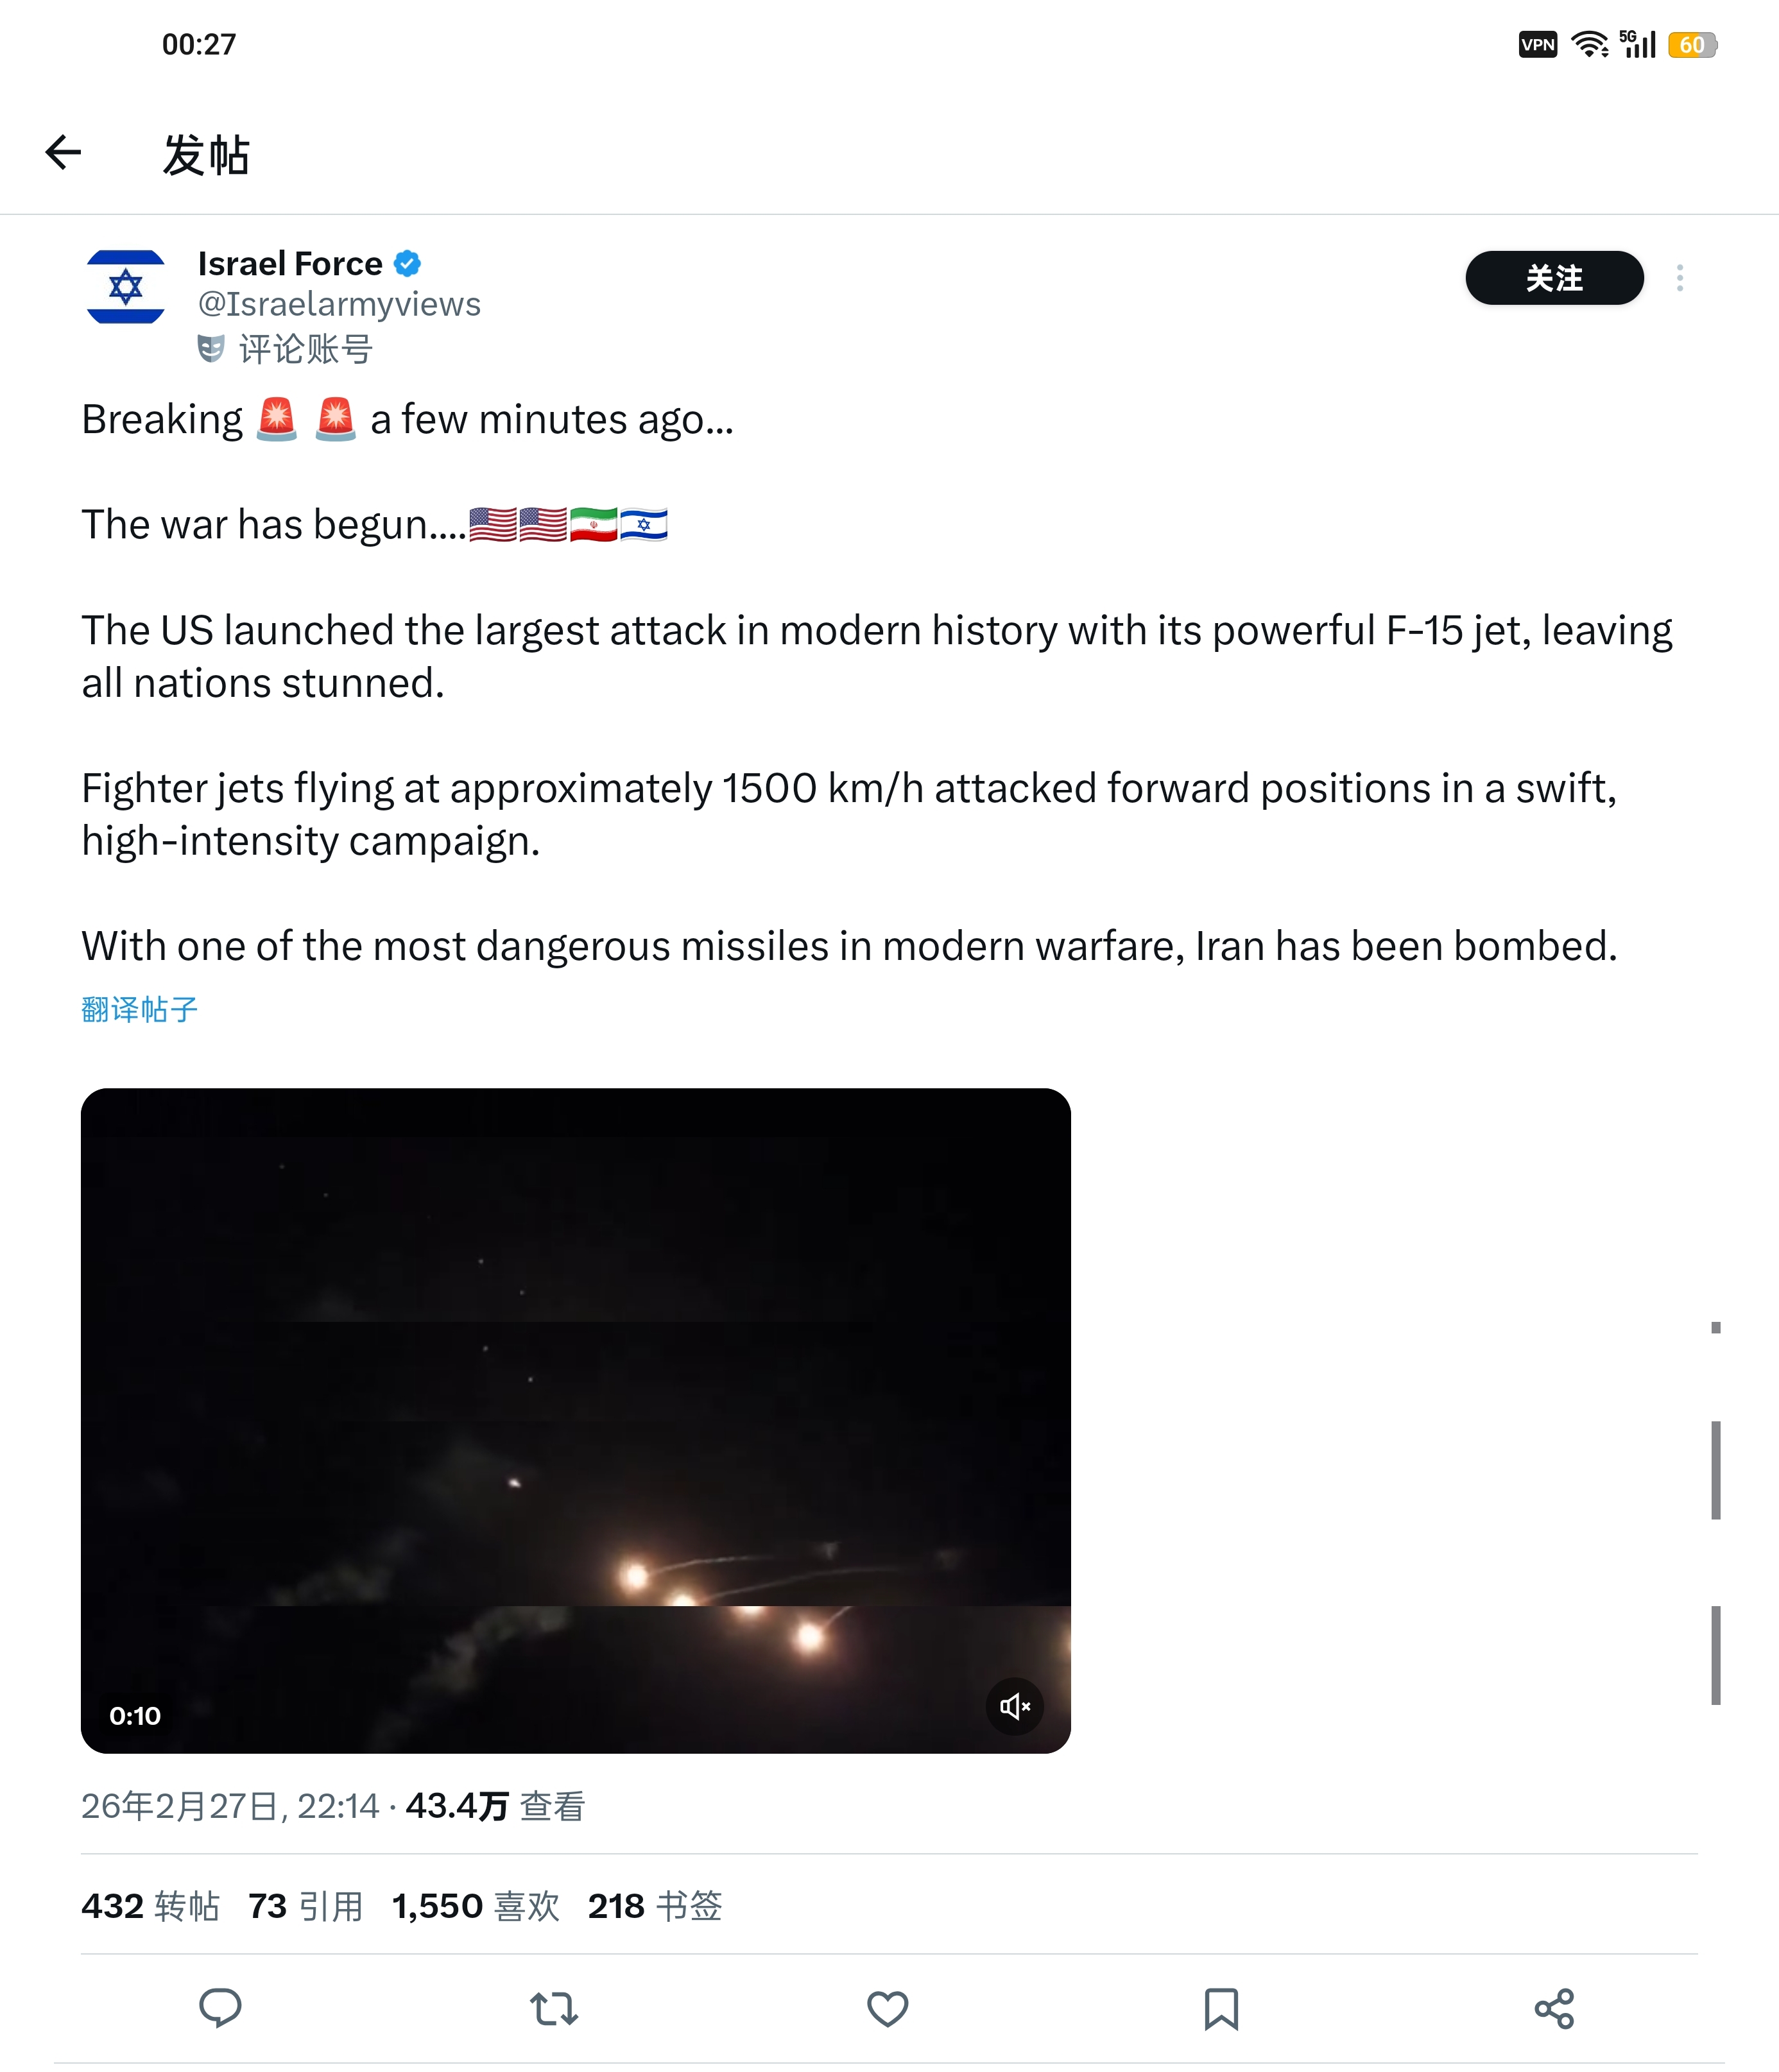View the 432 转帖 reposts list
Screen dimensions: 1779x2072
pyautogui.click(x=150, y=1906)
